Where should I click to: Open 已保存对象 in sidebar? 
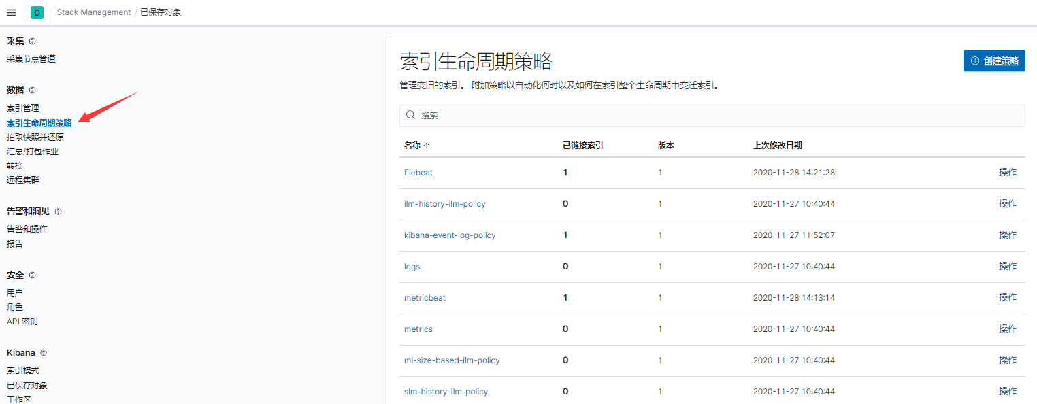coord(27,386)
